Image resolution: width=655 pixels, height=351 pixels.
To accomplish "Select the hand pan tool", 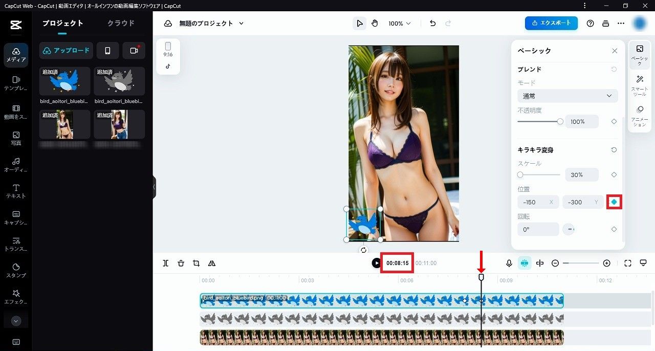I will [x=375, y=24].
